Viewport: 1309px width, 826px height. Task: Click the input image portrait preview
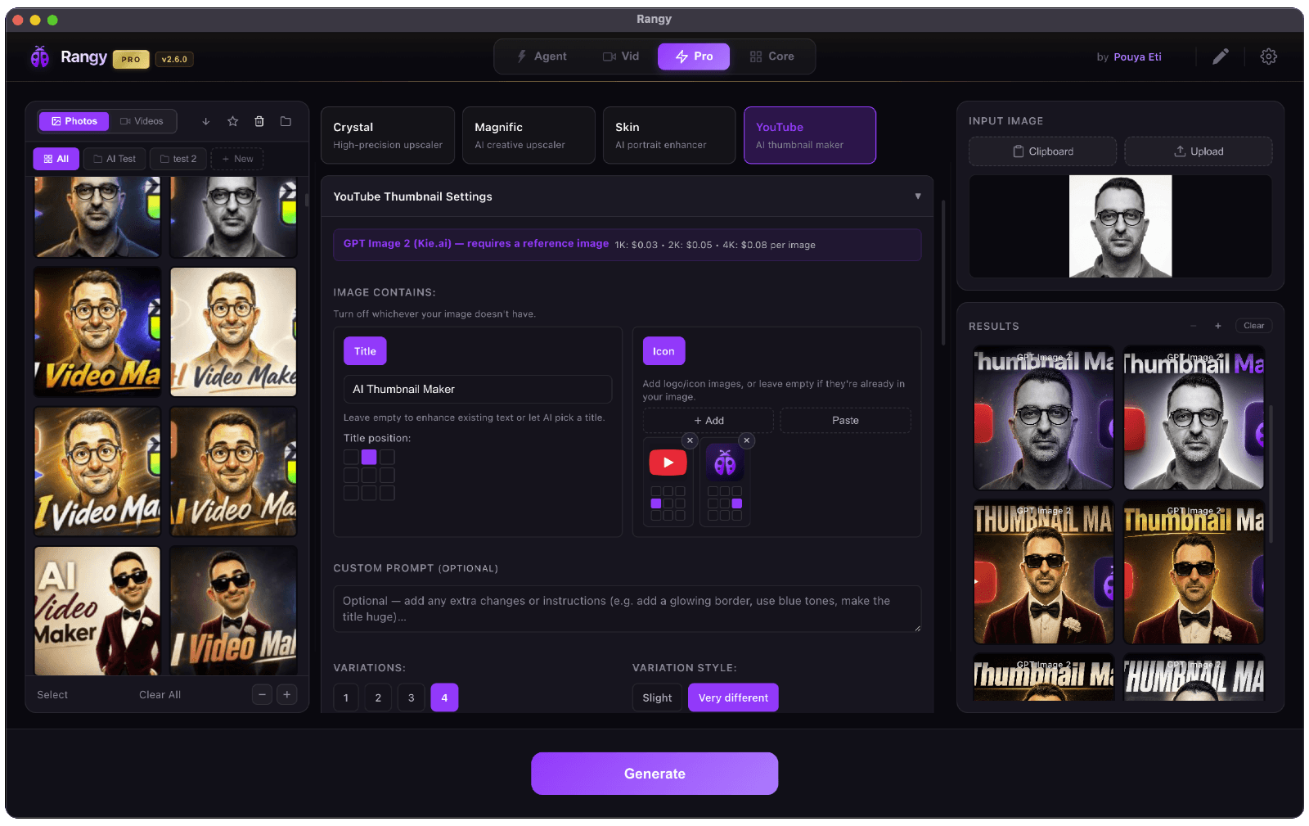[x=1120, y=226]
